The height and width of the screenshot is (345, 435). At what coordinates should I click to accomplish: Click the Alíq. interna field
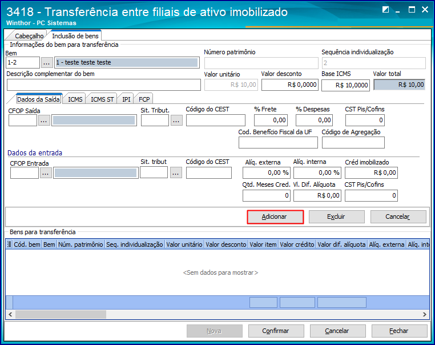tap(317, 173)
